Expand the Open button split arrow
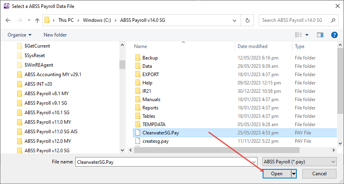Screen dimensions: 344x184 point(294,174)
